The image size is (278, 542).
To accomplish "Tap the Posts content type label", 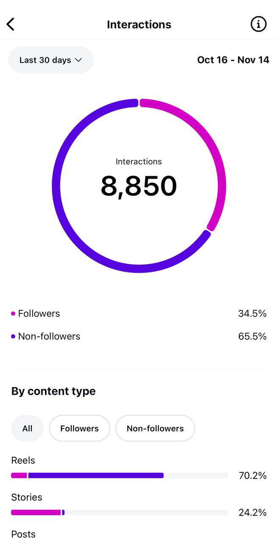I will click(x=23, y=534).
